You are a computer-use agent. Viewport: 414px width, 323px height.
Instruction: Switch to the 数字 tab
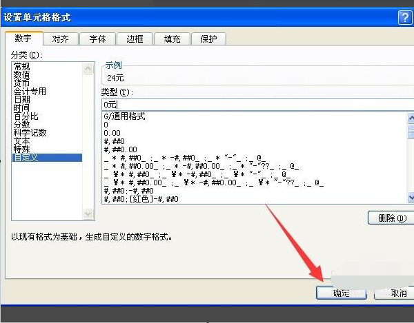(x=23, y=39)
